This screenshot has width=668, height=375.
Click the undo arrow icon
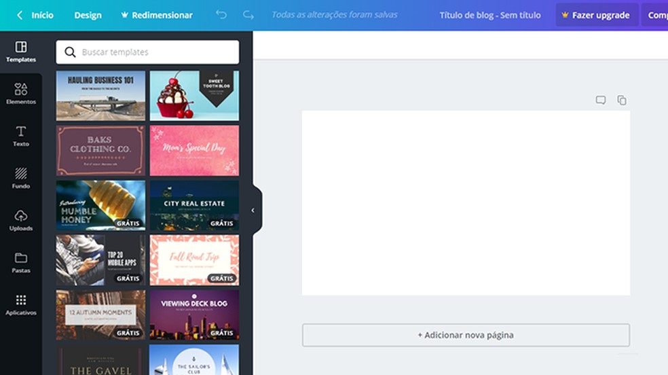[x=221, y=15]
